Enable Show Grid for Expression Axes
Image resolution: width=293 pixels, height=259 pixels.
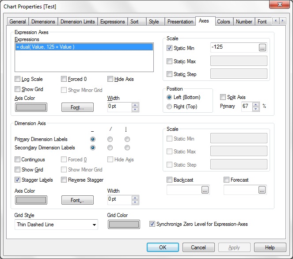pyautogui.click(x=17, y=89)
